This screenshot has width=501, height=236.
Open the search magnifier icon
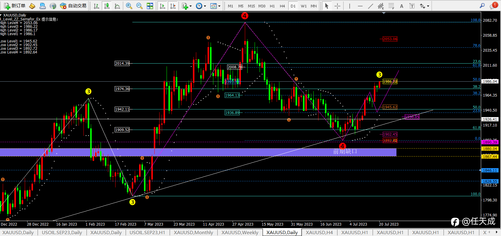click(482, 6)
